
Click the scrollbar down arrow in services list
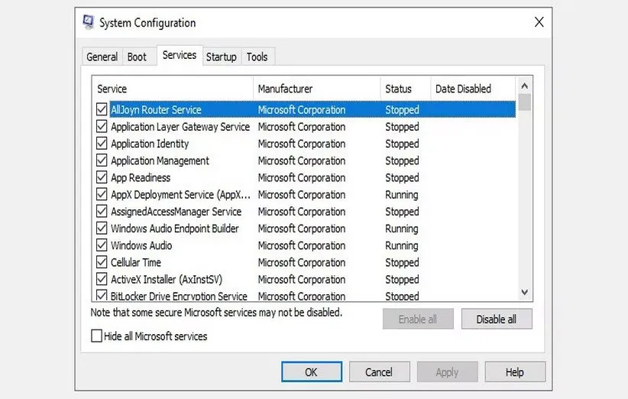(524, 292)
